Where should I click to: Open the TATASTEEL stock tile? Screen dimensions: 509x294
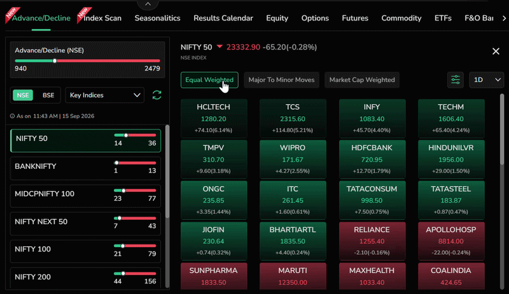tap(451, 200)
